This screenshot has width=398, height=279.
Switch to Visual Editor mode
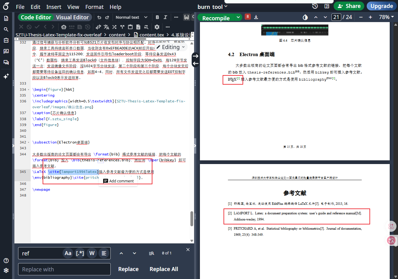point(72,17)
